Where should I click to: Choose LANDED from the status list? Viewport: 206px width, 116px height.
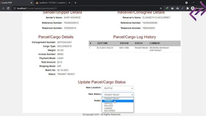(x=118, y=108)
